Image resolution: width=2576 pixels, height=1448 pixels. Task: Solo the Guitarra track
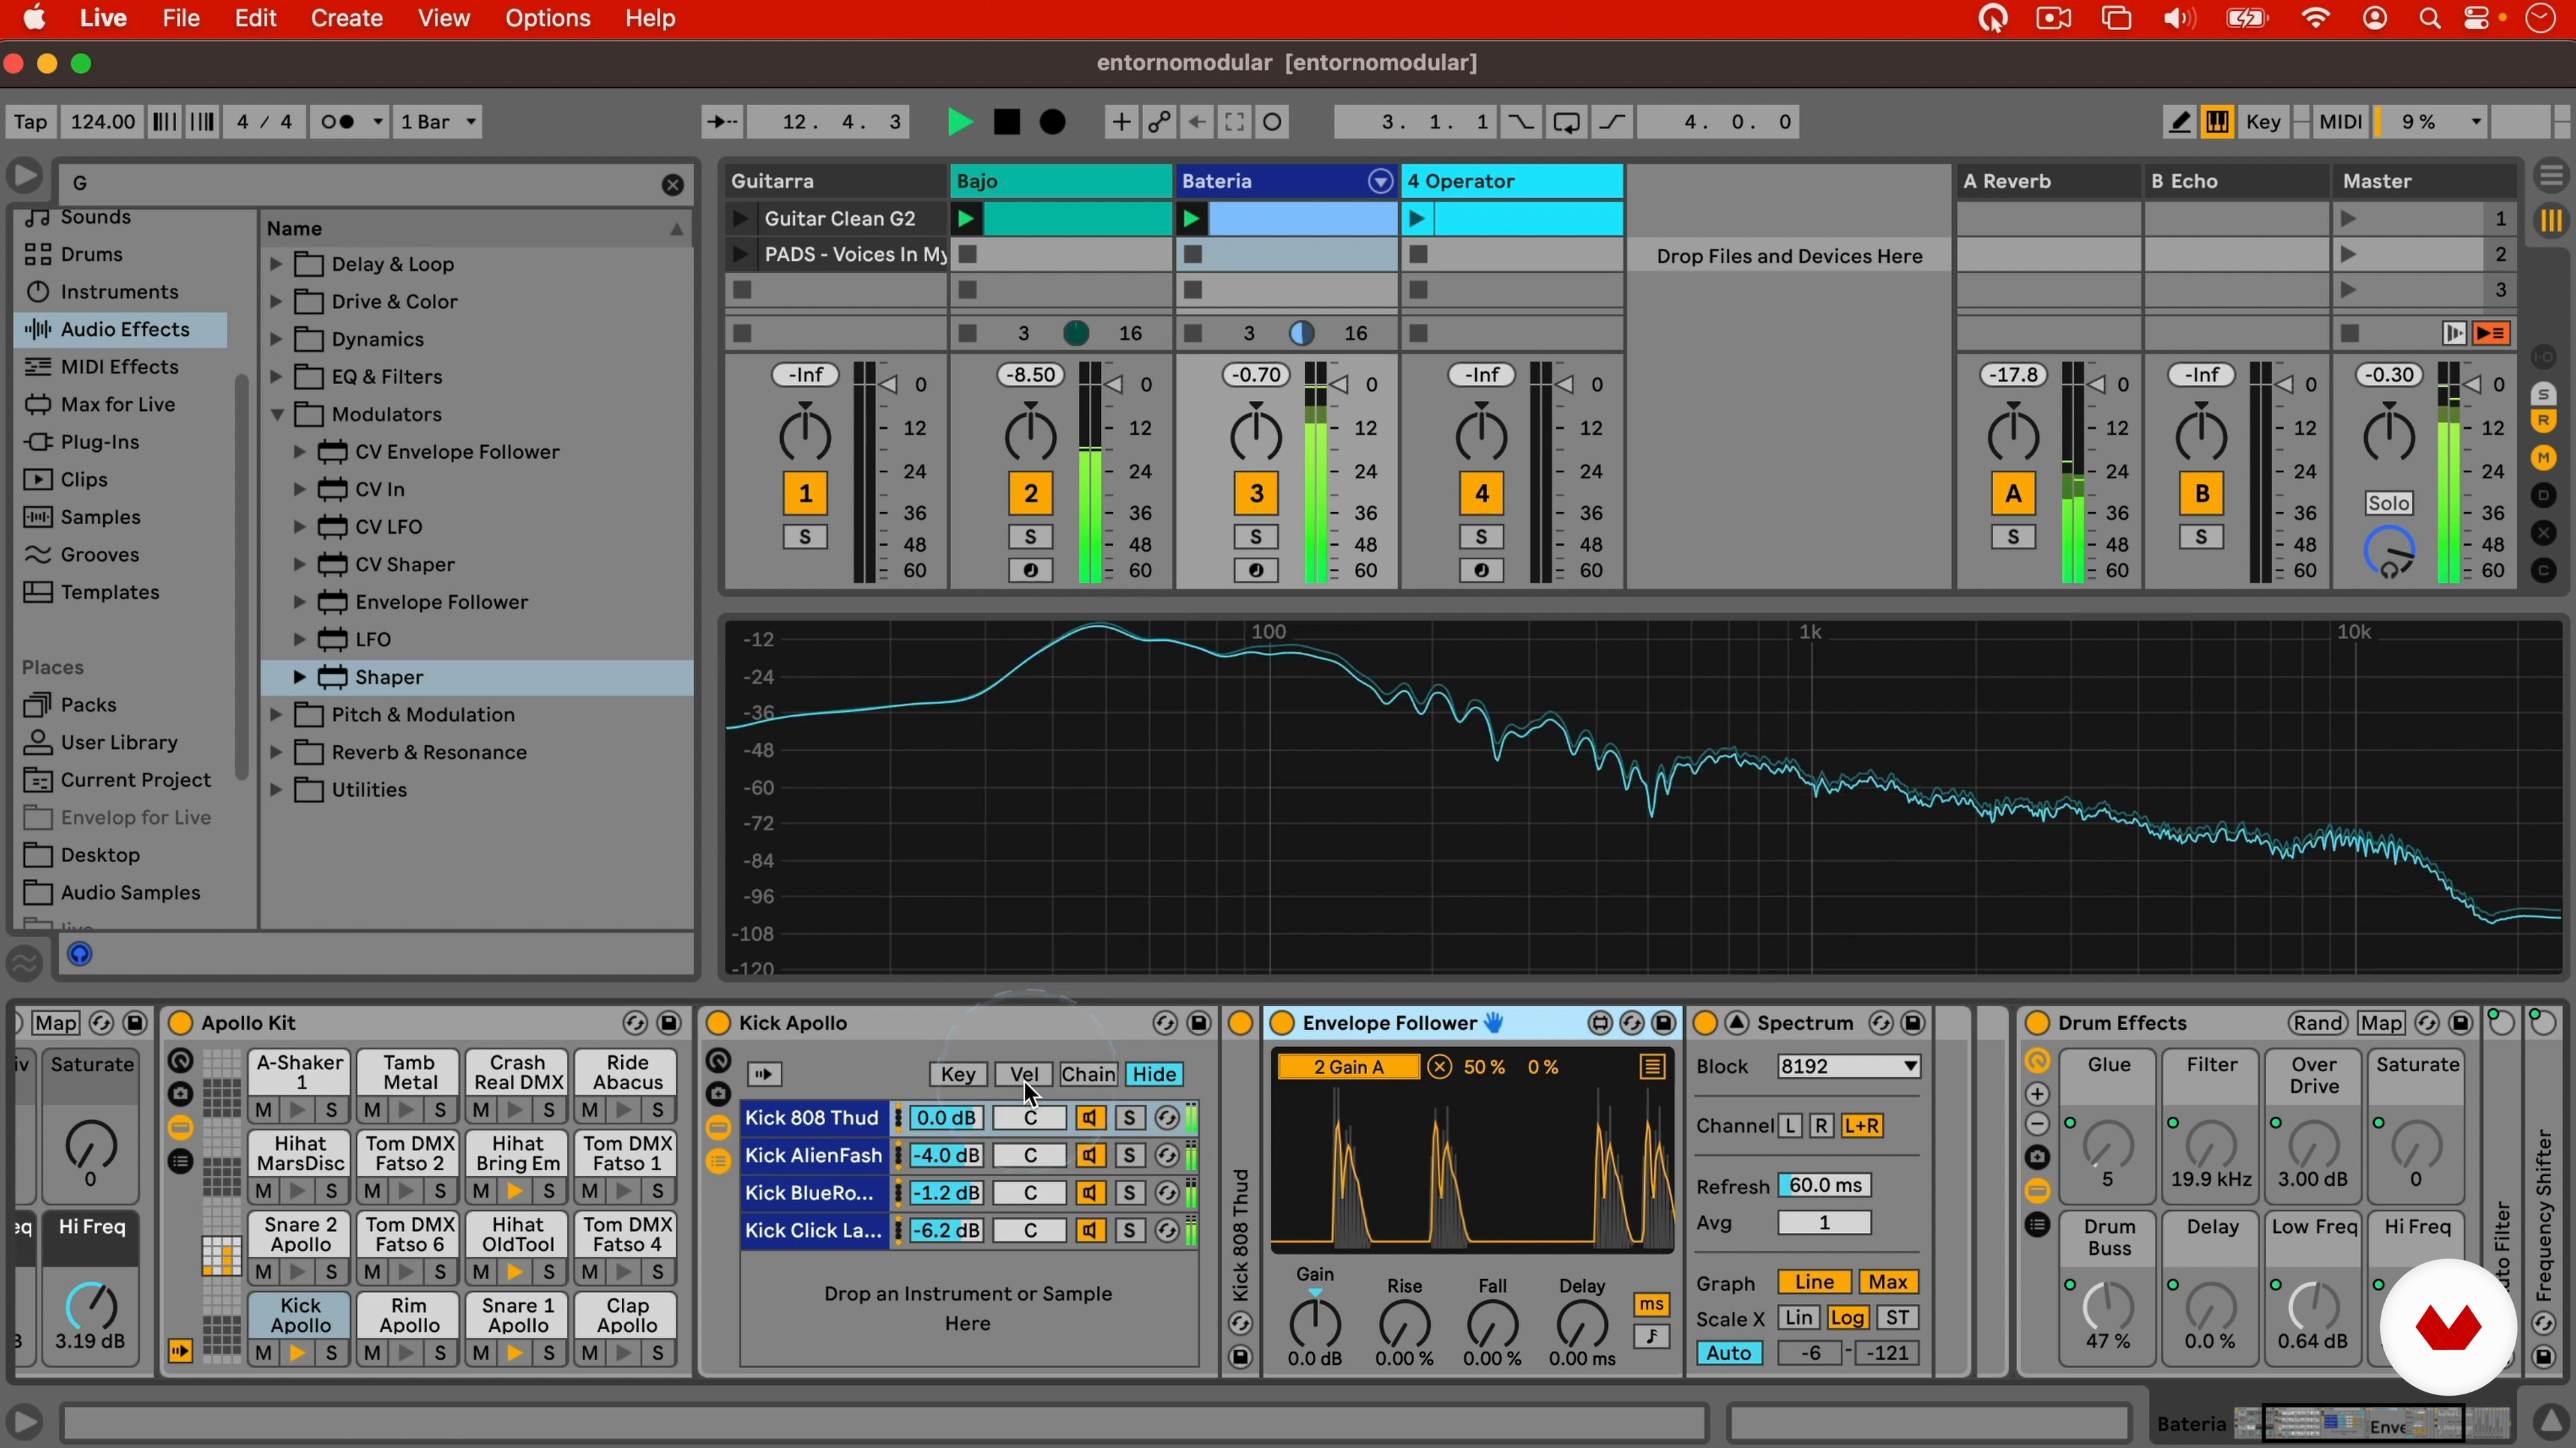coord(805,538)
